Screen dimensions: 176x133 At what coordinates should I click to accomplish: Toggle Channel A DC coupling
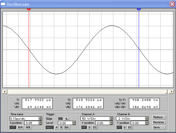[x=95, y=127]
